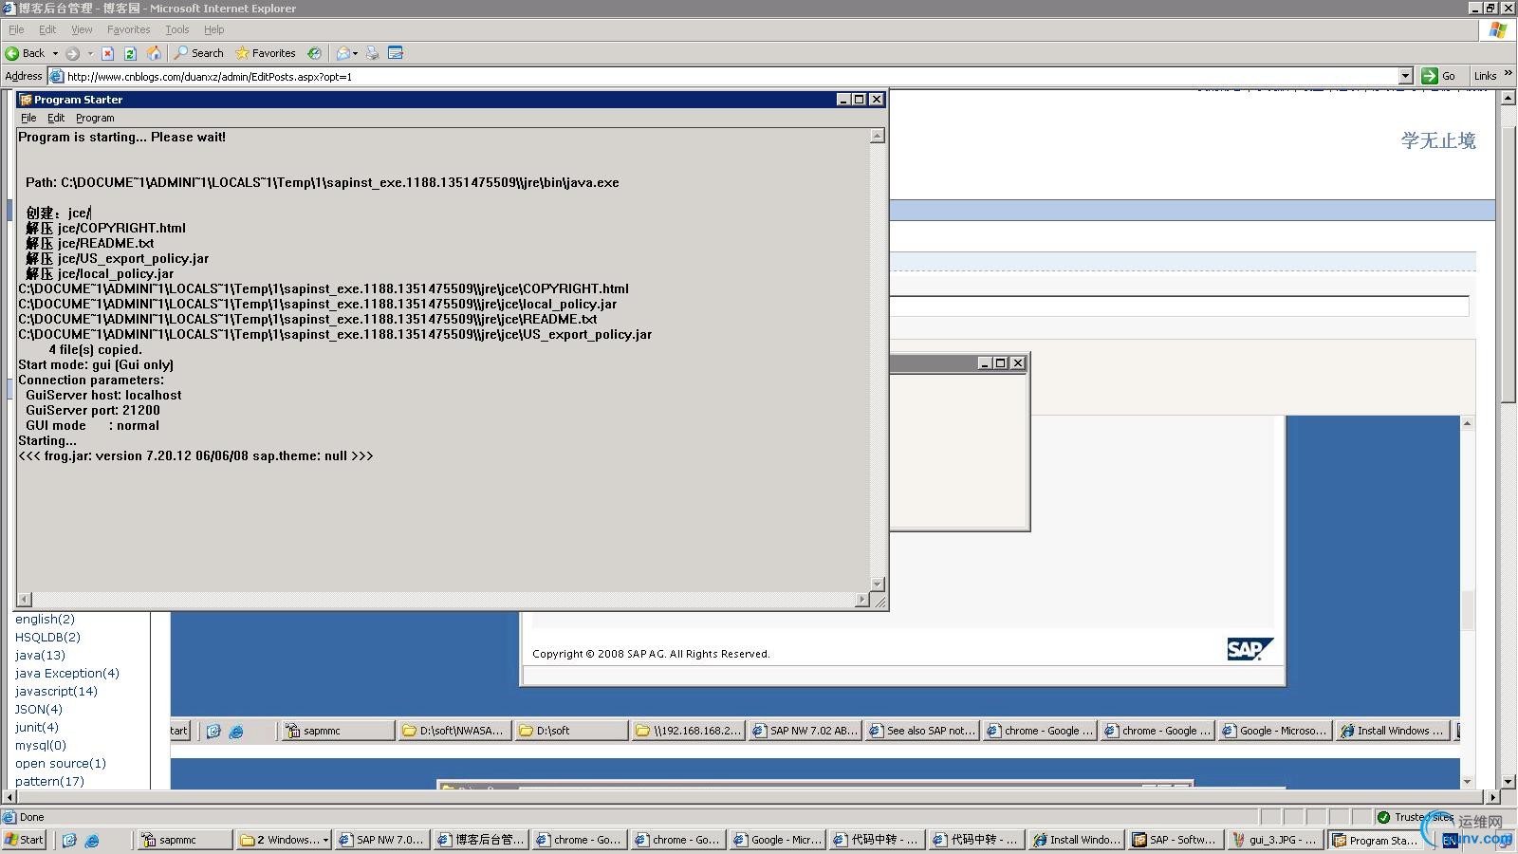Click the EN language indicator in tray

[x=1449, y=841]
